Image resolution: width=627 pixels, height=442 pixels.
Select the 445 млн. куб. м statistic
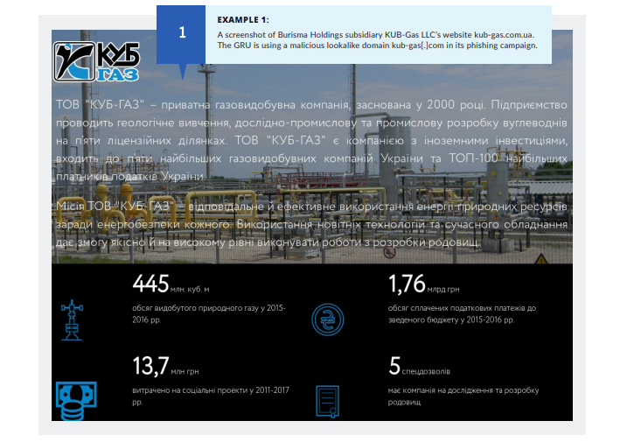point(171,284)
